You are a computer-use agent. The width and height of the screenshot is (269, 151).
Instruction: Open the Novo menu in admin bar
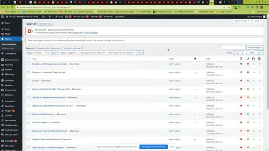pos(59,17)
